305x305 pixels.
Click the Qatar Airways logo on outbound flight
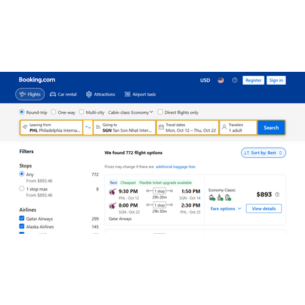113,192
